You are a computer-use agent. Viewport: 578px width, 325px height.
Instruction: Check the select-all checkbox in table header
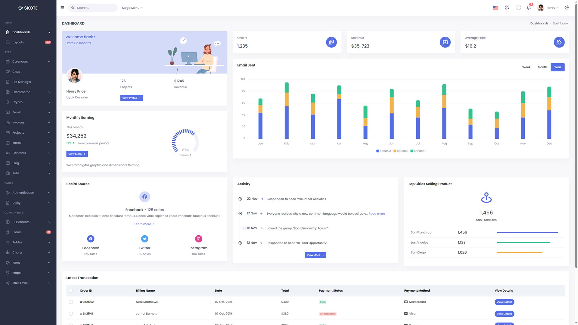pyautogui.click(x=71, y=291)
